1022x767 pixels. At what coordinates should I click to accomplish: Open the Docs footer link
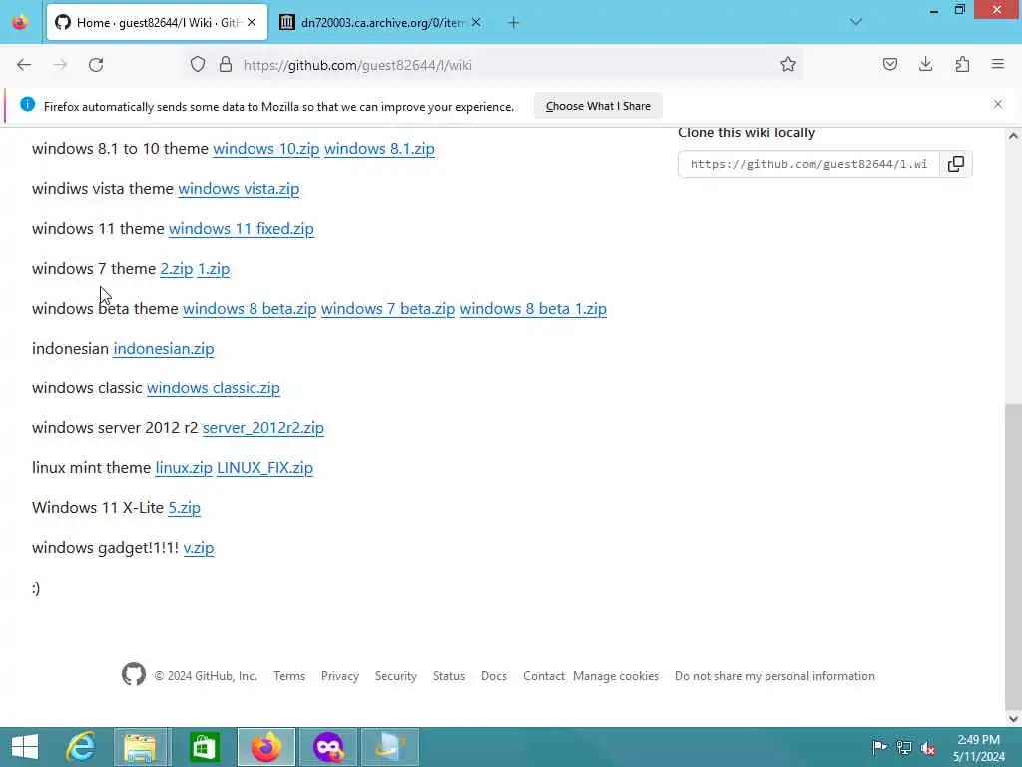pos(494,676)
